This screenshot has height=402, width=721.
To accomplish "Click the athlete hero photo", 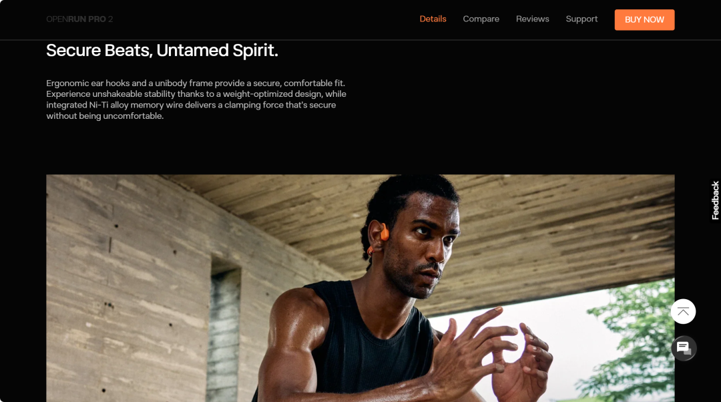I will [360, 288].
